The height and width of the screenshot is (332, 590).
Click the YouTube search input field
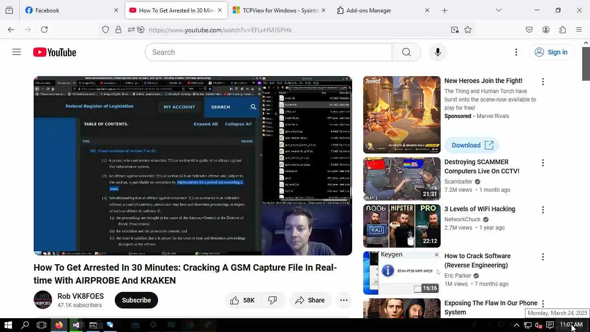268,52
